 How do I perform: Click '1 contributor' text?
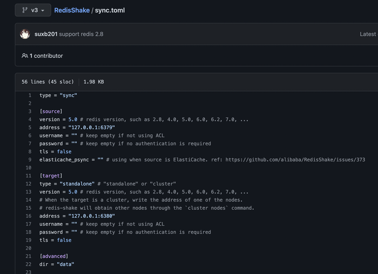point(46,56)
